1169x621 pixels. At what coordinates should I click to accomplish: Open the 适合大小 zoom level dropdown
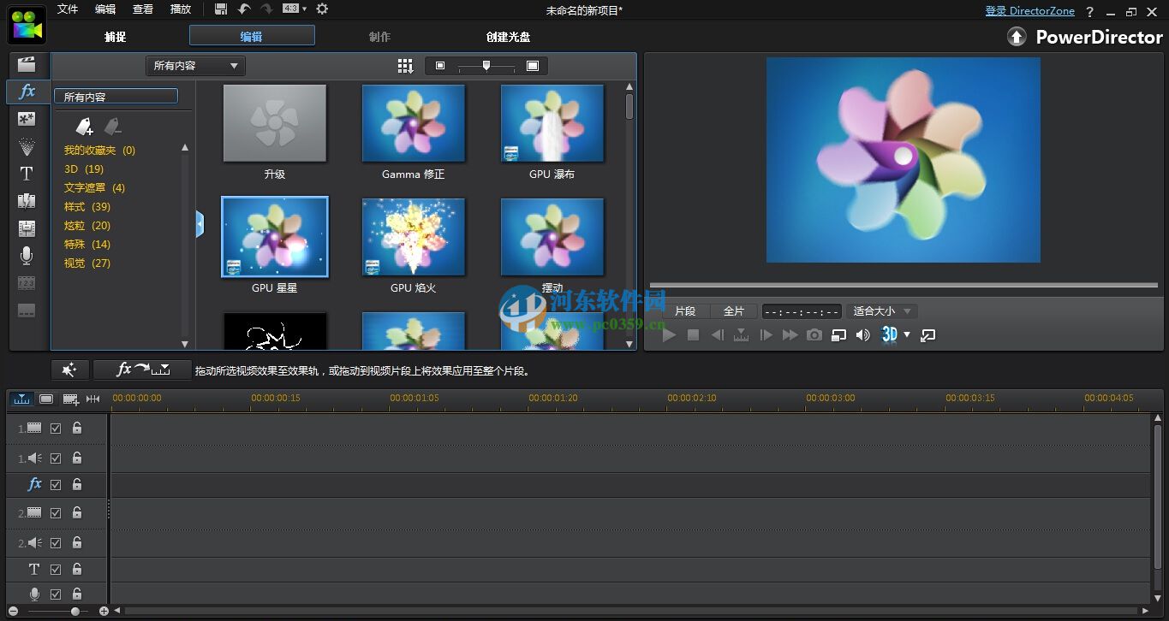pyautogui.click(x=881, y=310)
